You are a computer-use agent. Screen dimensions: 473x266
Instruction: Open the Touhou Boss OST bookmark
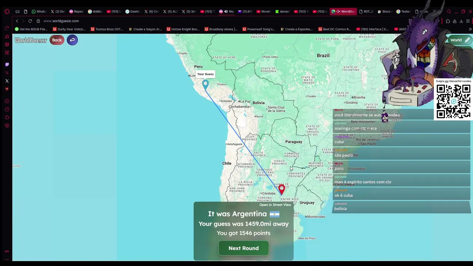[106, 29]
